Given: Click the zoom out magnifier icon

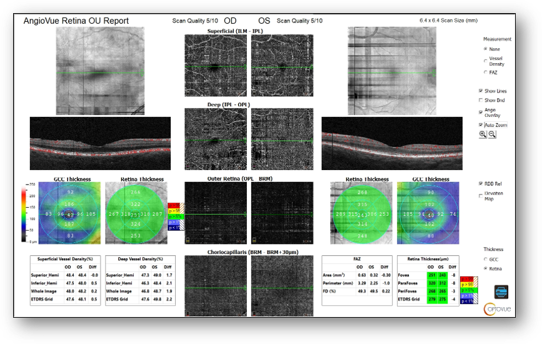Looking at the screenshot, I should click(x=492, y=134).
